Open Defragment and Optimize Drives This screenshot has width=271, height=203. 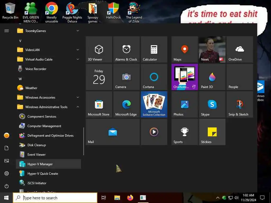[x=48, y=136]
